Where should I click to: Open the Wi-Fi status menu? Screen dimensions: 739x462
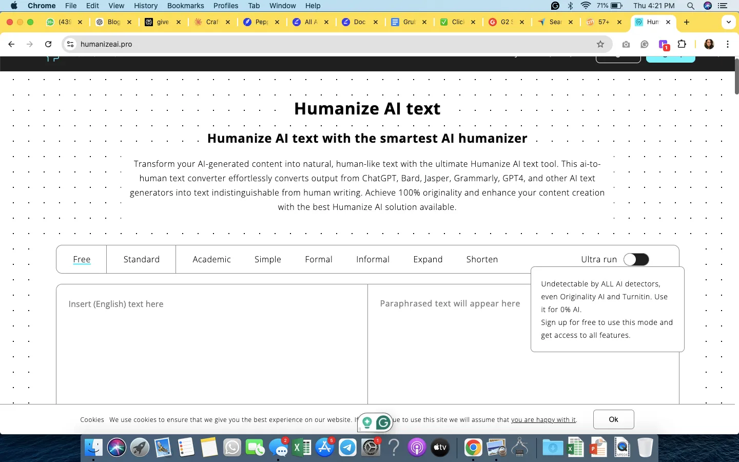[586, 6]
